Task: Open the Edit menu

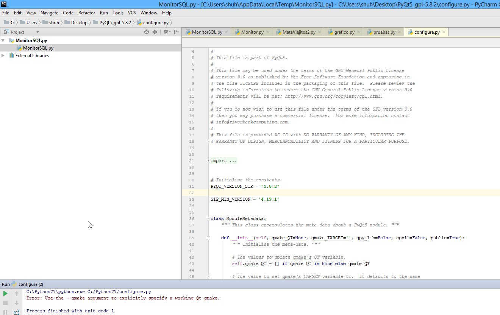Action: (18, 13)
